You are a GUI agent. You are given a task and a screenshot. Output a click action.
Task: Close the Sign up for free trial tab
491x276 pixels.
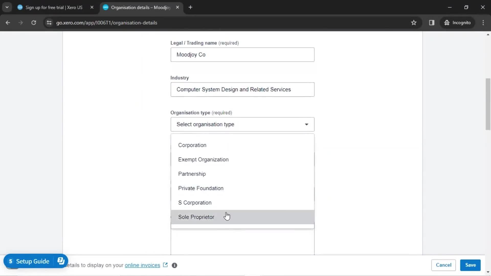coord(92,7)
